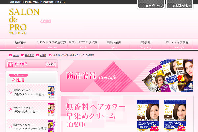Click the 早染め乳液 product thumbnail in sidebar
The height and width of the screenshot is (132, 198).
(51, 110)
